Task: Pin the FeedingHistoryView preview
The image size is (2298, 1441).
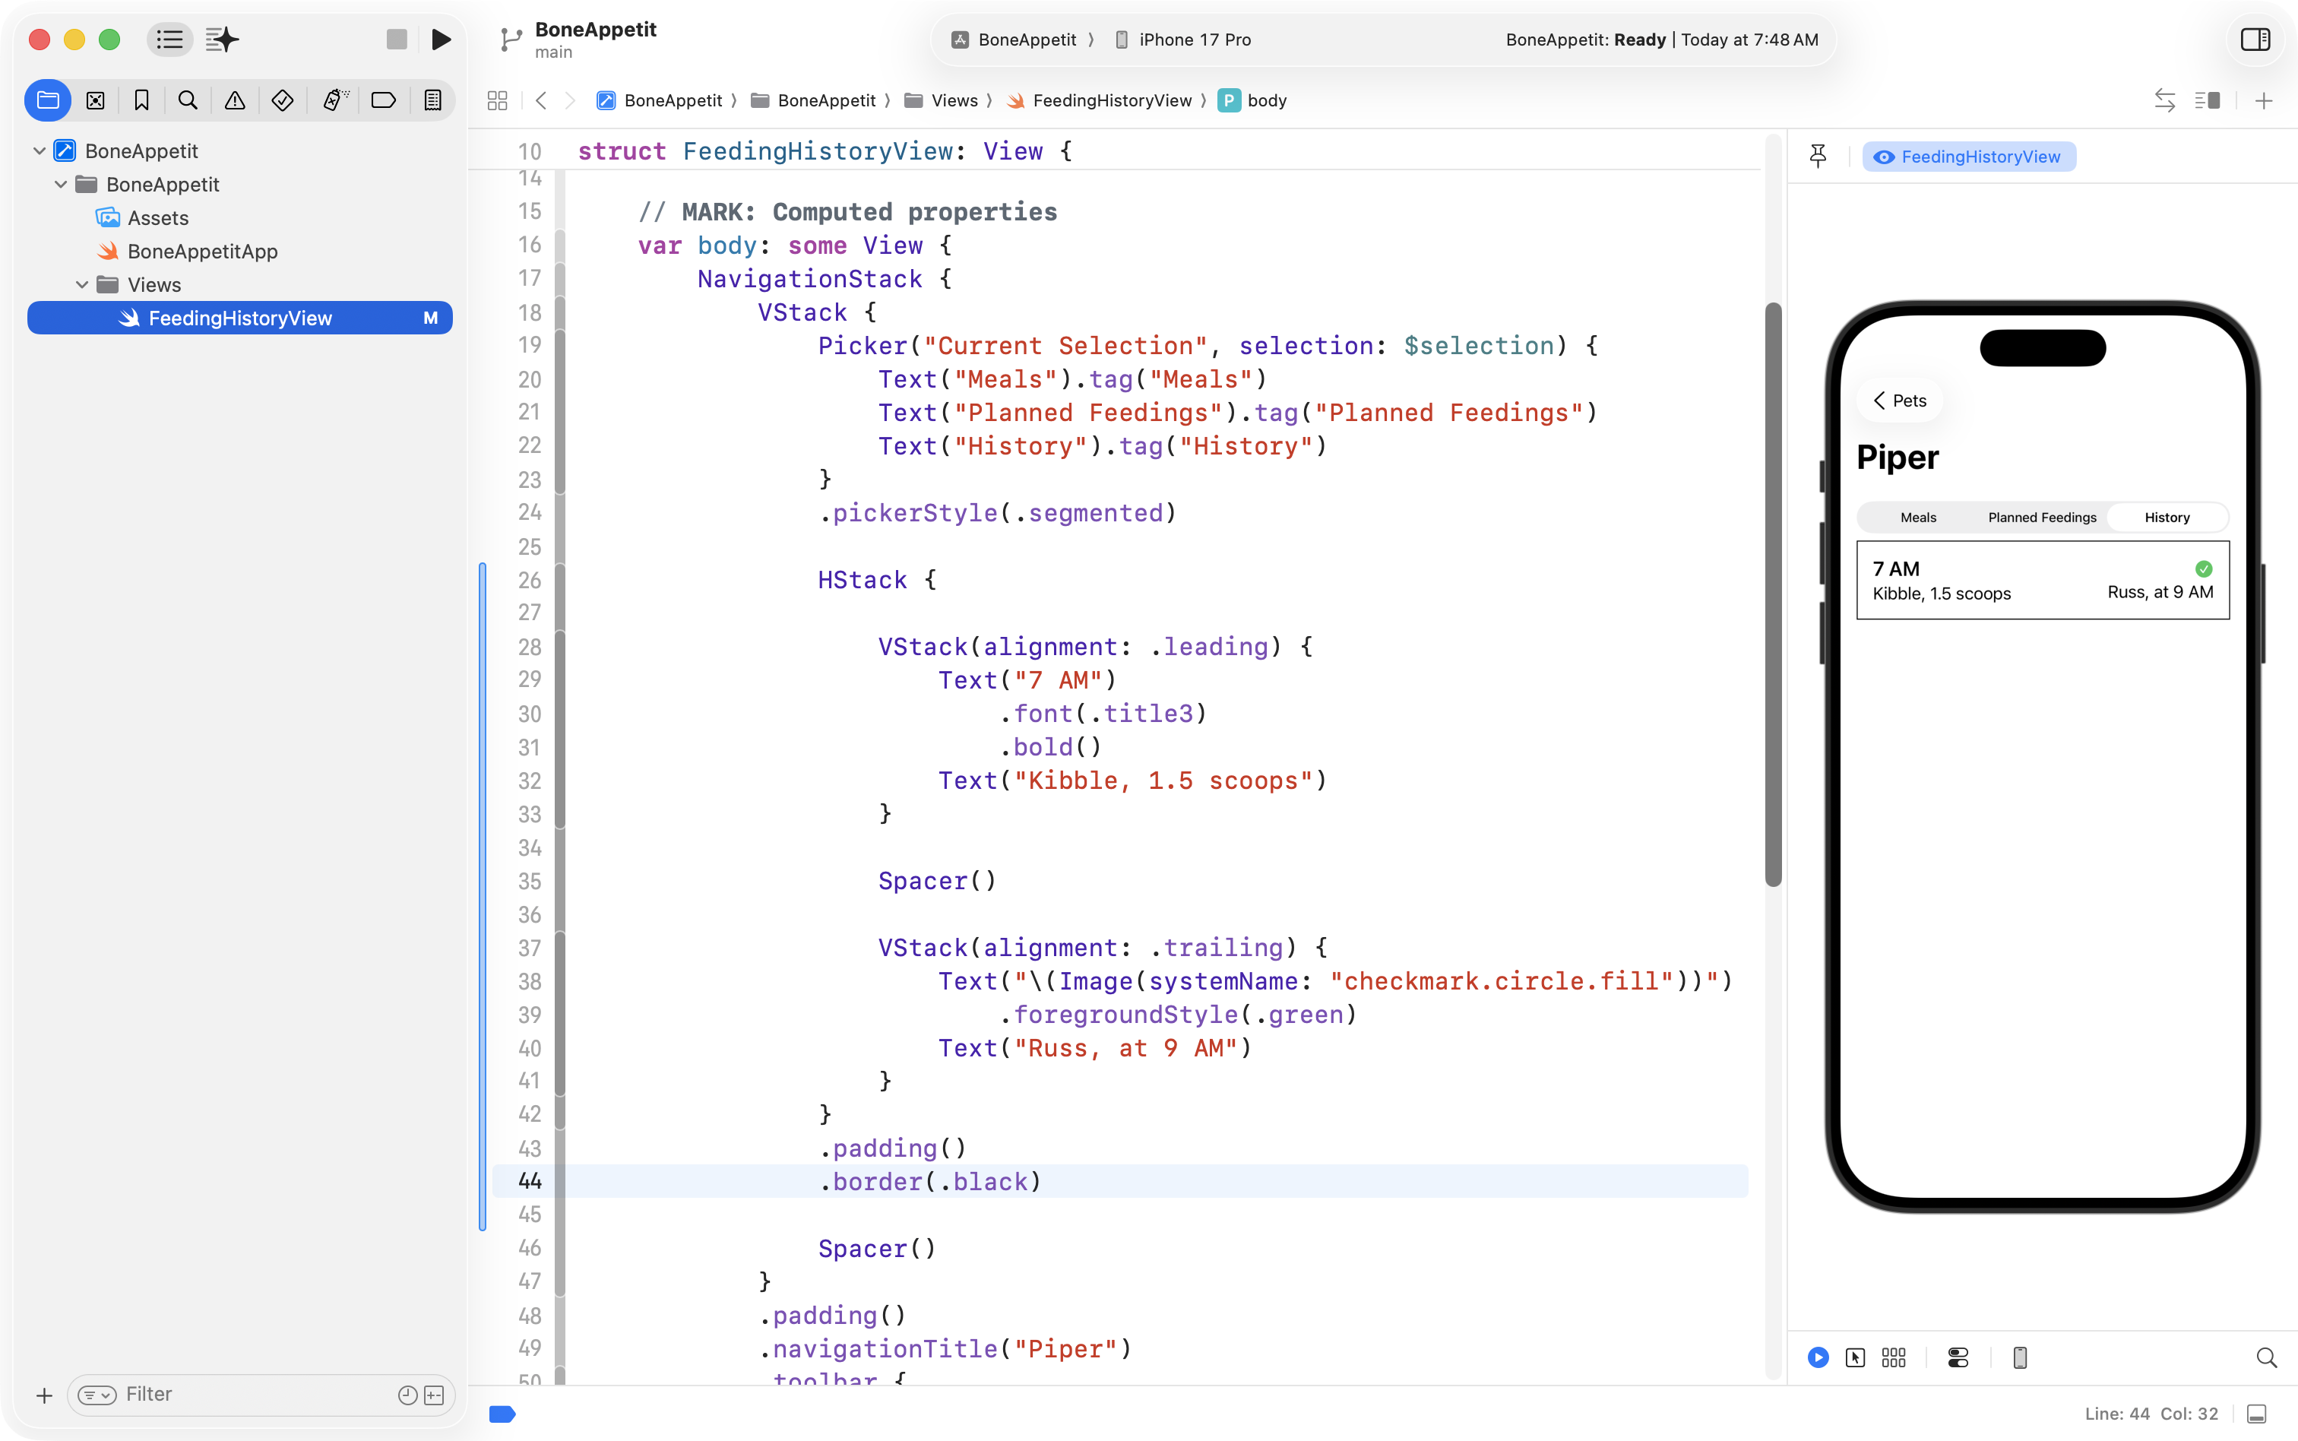Action: click(x=1818, y=157)
